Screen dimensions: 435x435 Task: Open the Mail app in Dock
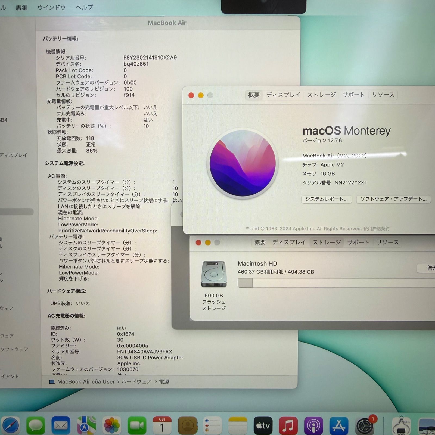pyautogui.click(x=61, y=425)
